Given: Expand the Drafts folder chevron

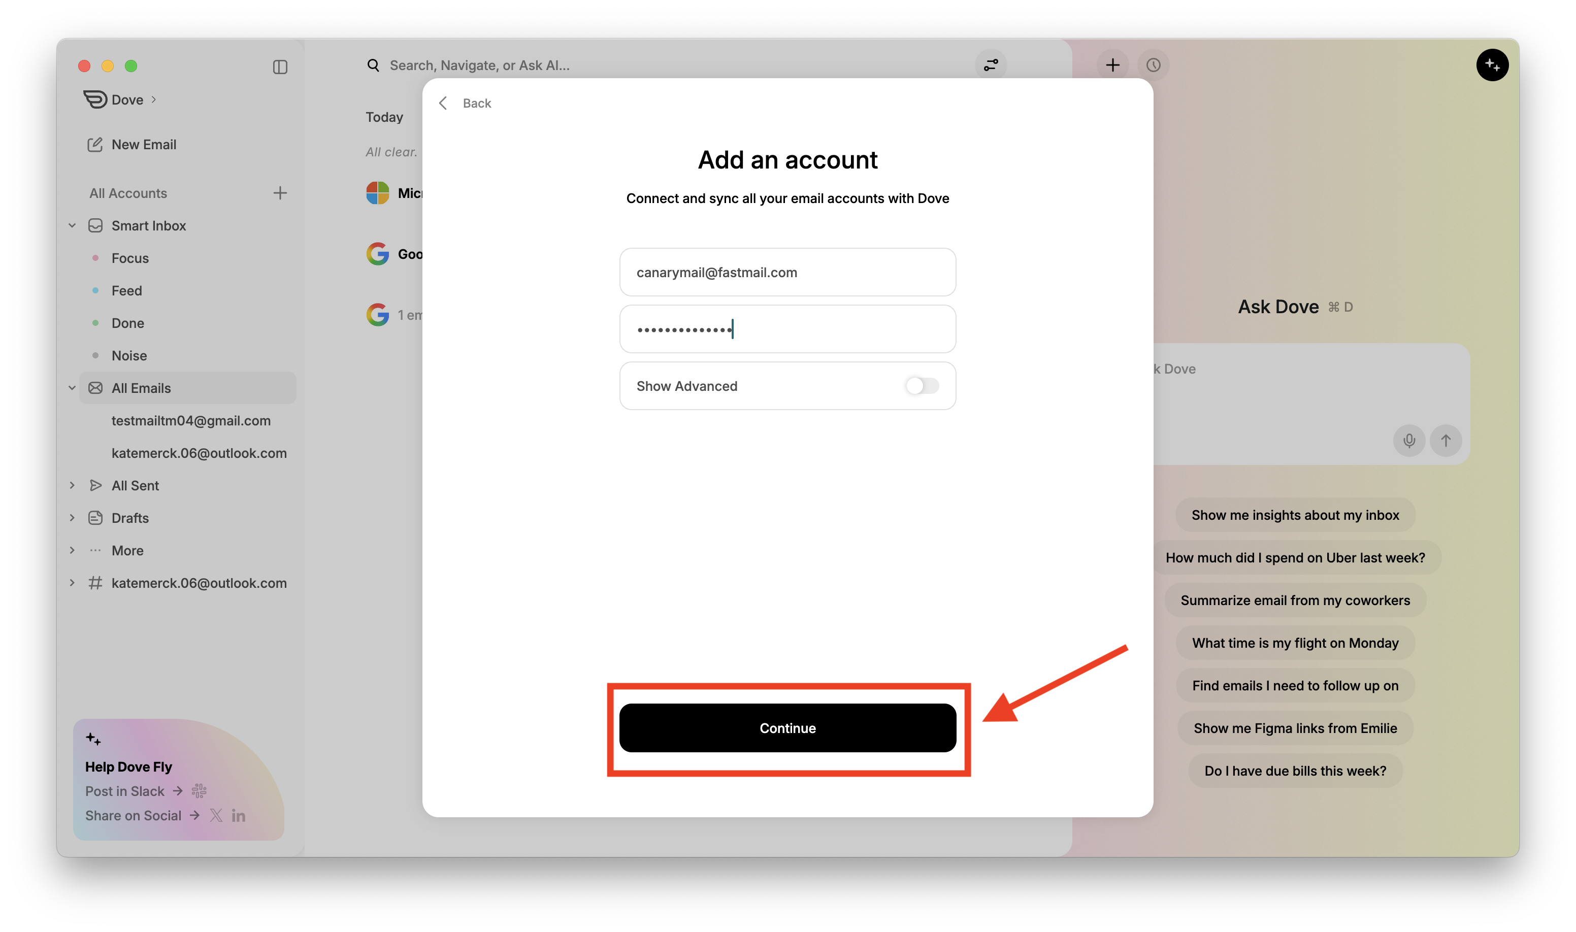Looking at the screenshot, I should click(x=72, y=518).
